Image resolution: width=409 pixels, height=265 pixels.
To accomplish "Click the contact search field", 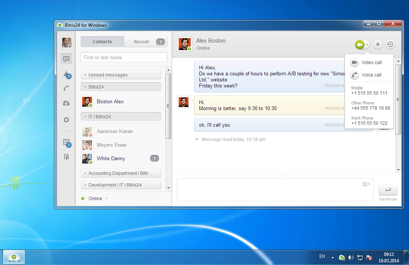I will coord(124,57).
